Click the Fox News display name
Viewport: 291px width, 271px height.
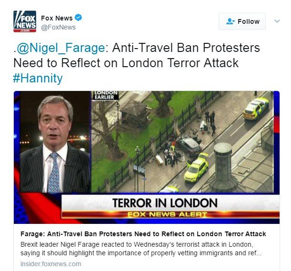point(57,18)
